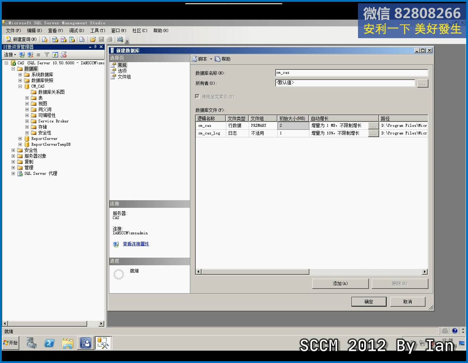This screenshot has width=468, height=363.
Task: Select the 常规 page in New Database dialog
Action: (122, 65)
